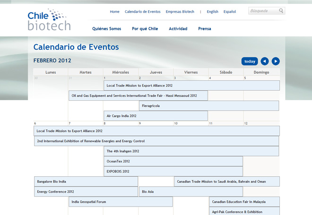Open the Home link
Image resolution: width=312 pixels, height=215 pixels.
click(114, 11)
